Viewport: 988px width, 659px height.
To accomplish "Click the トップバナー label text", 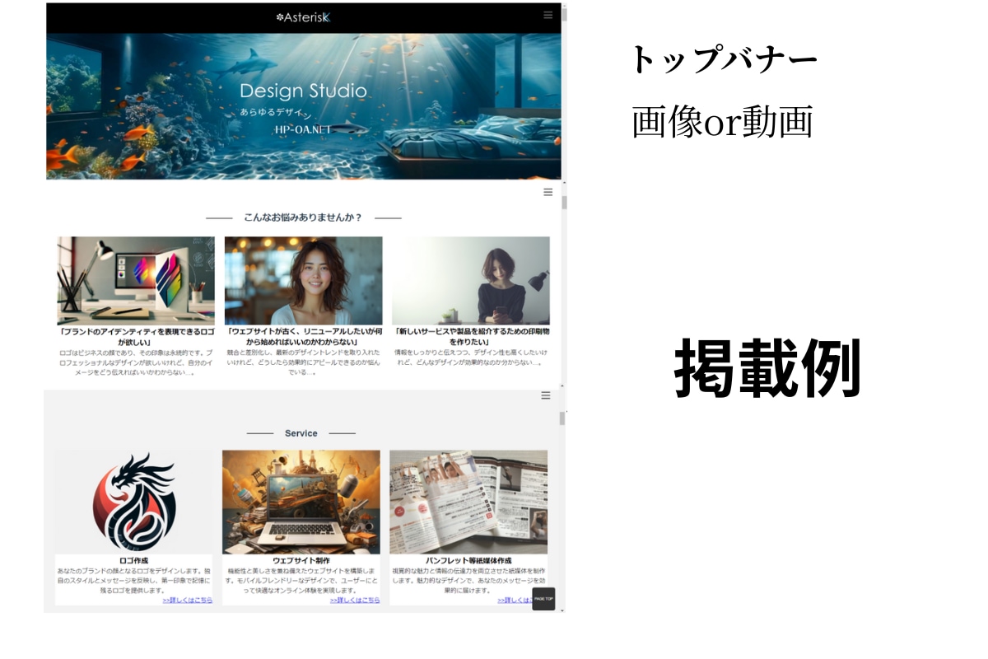I will (724, 59).
